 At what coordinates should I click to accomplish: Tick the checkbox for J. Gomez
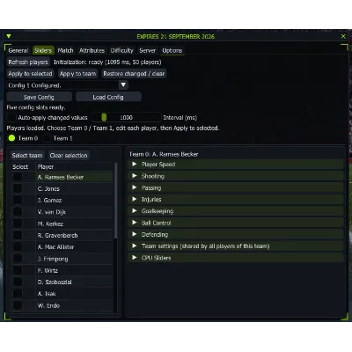tap(18, 200)
